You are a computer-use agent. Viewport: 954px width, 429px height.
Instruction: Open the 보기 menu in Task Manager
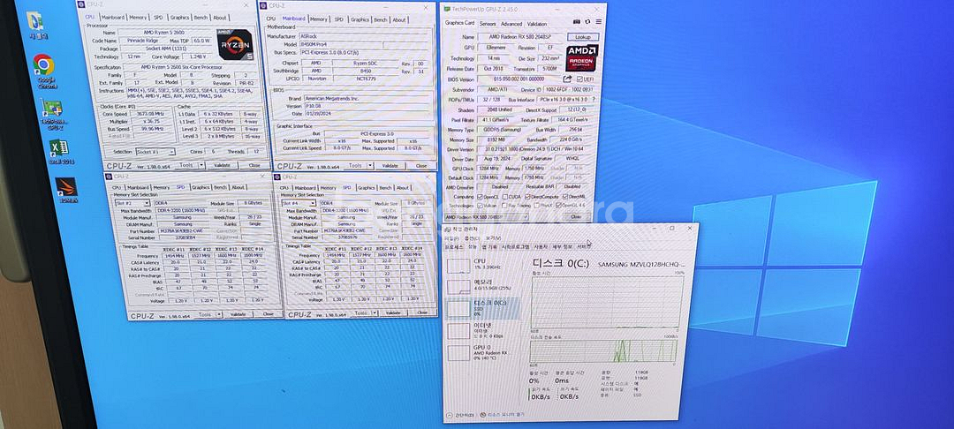click(x=494, y=238)
